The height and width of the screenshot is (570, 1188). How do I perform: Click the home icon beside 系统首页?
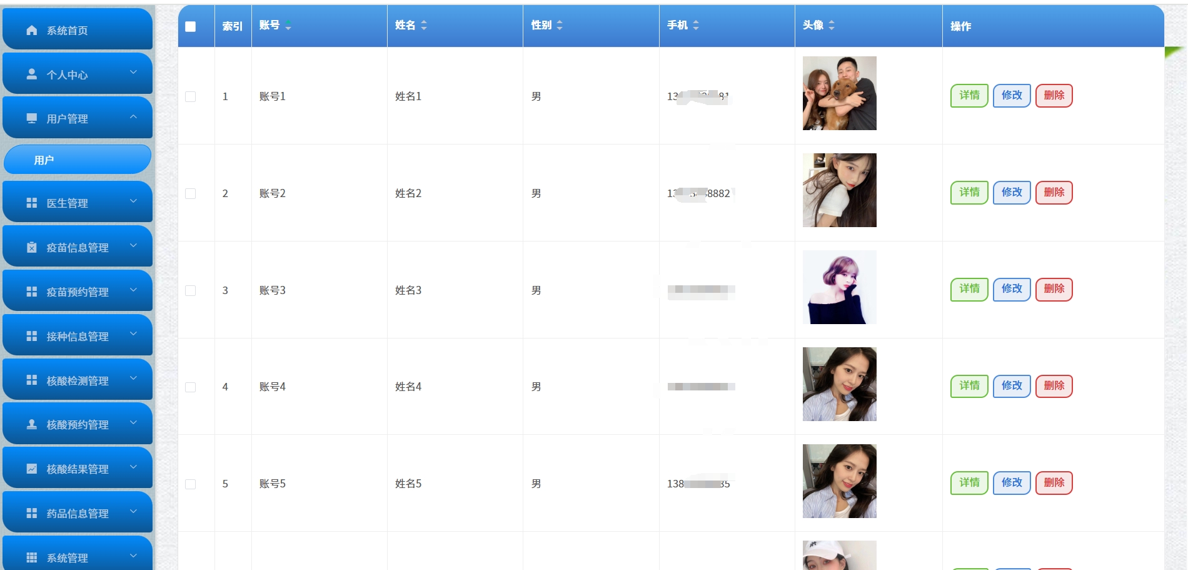coord(32,30)
